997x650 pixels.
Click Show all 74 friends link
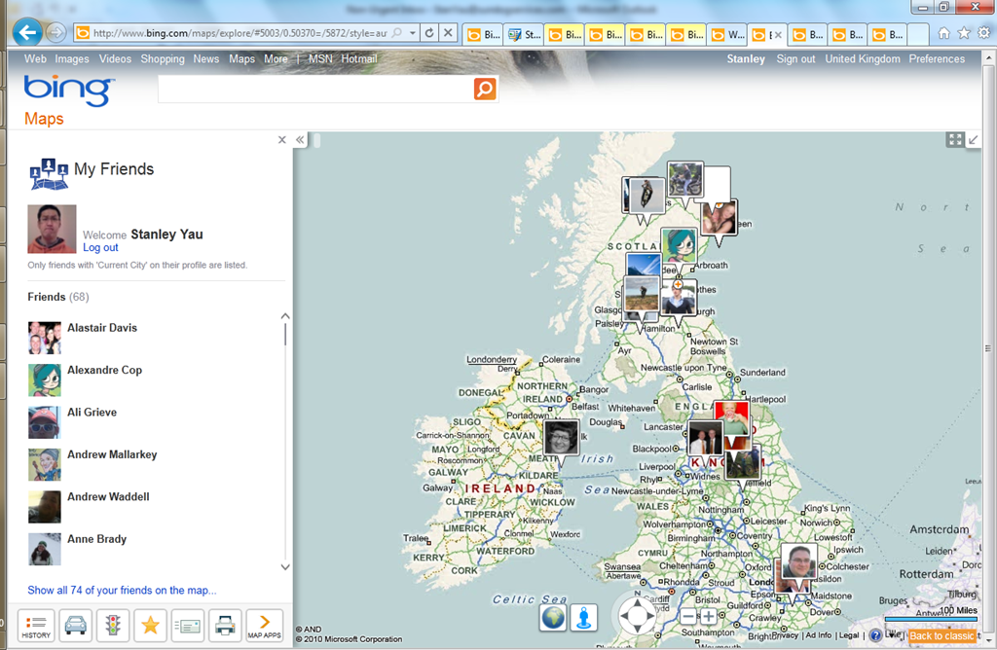(122, 591)
